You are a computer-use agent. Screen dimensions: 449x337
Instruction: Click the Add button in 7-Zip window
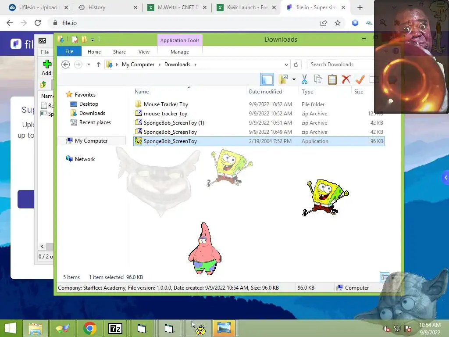[x=46, y=68]
